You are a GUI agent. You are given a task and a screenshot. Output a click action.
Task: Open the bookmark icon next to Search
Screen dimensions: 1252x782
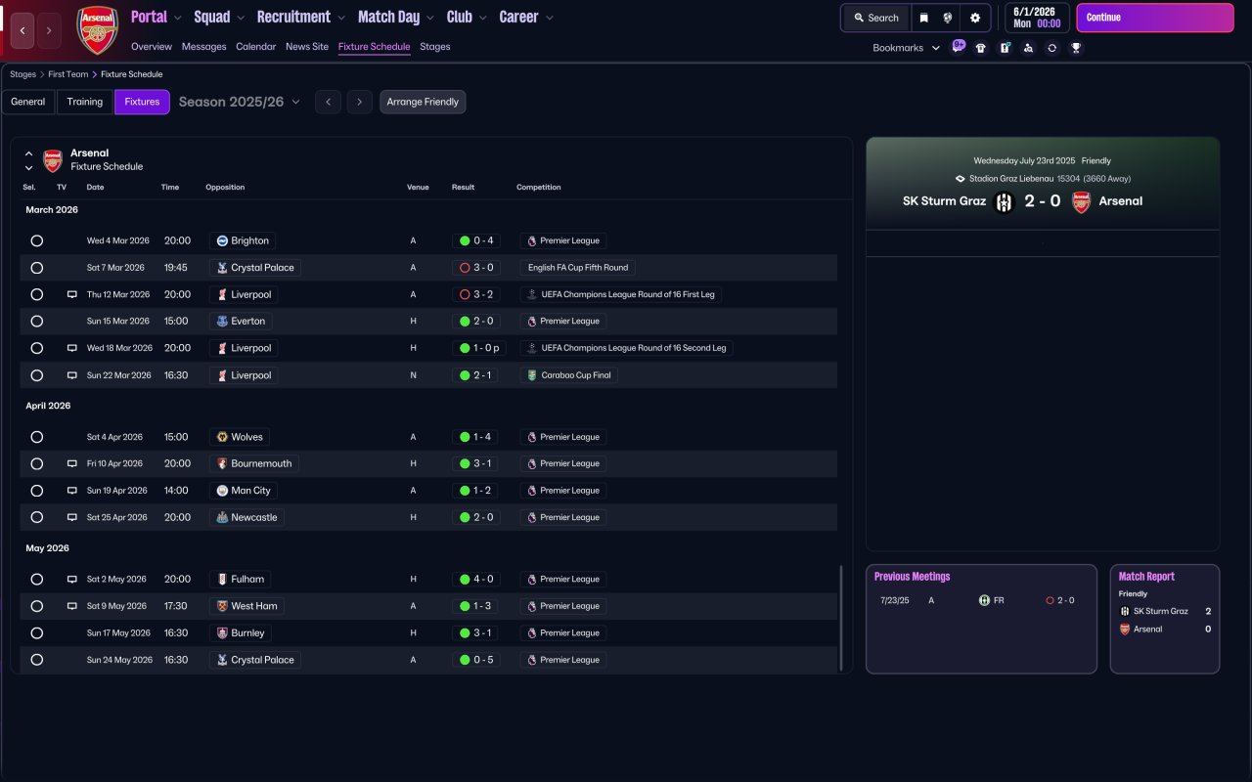click(923, 18)
